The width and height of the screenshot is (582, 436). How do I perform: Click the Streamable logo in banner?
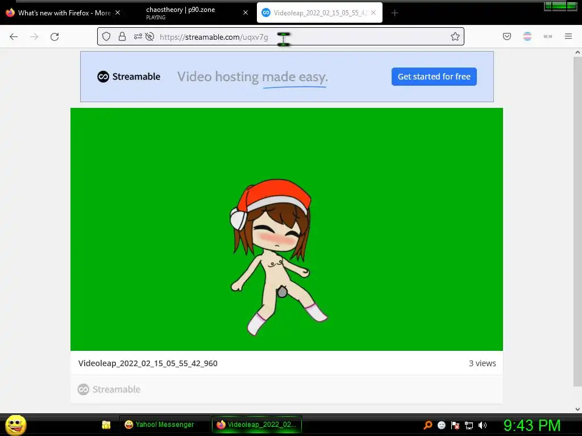[x=129, y=77]
